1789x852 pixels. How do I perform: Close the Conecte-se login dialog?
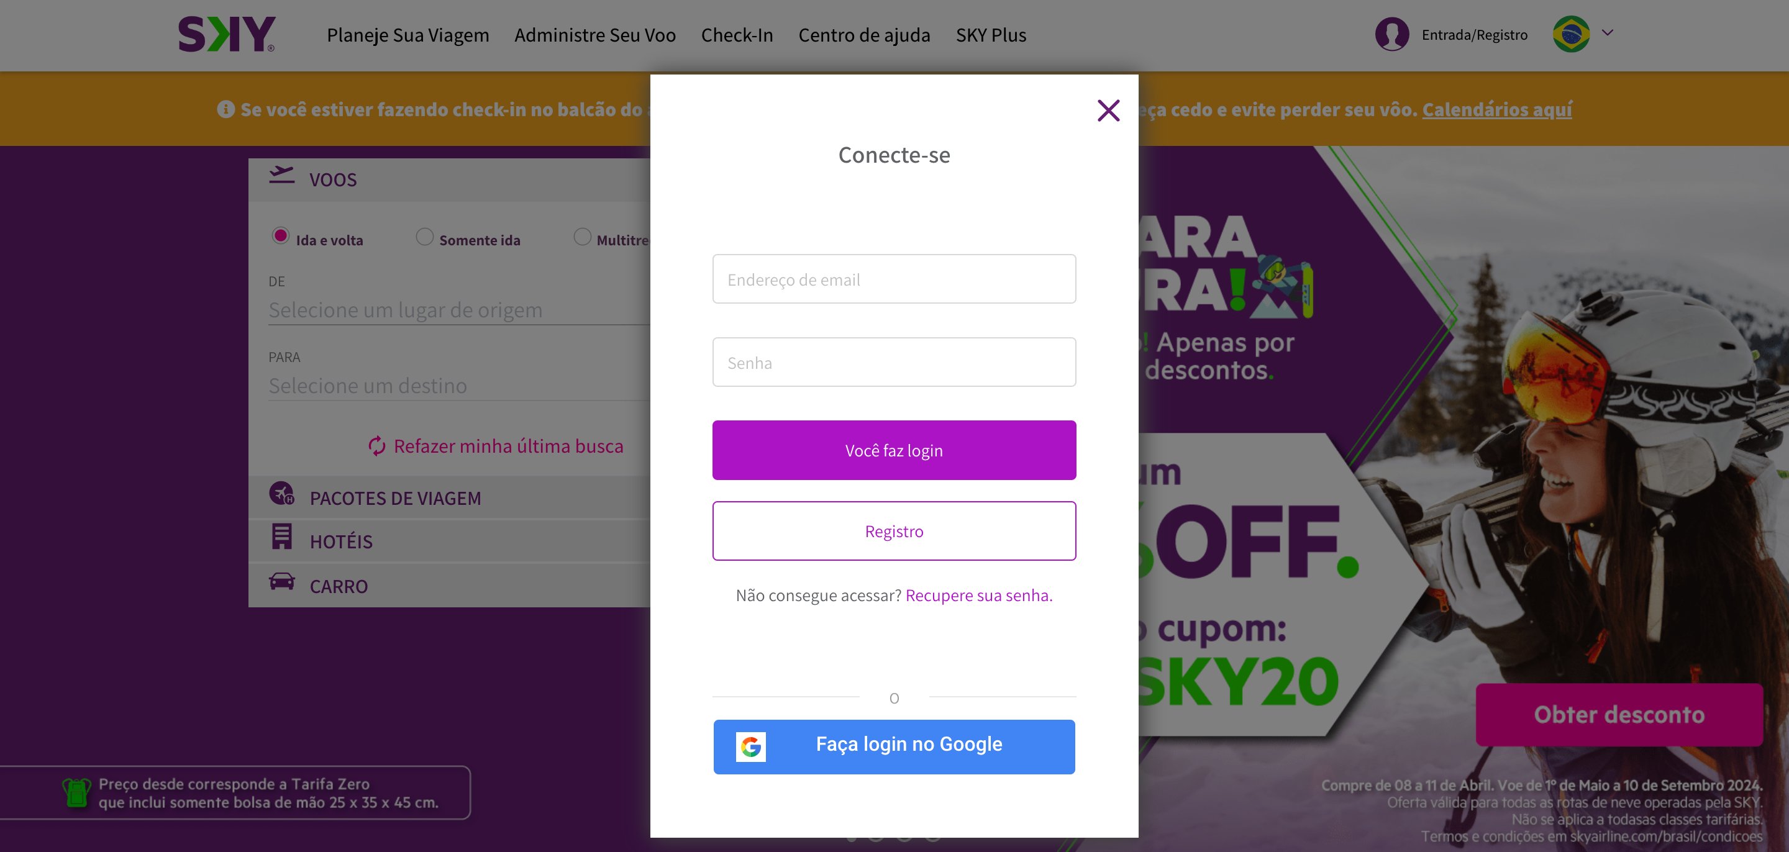[1108, 111]
